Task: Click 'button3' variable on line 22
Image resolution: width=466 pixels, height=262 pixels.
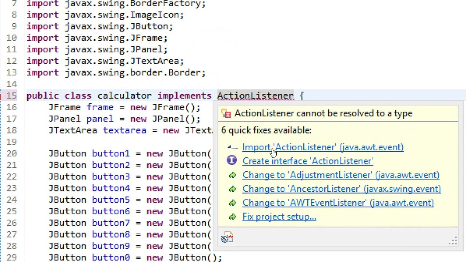Action: pyautogui.click(x=111, y=176)
